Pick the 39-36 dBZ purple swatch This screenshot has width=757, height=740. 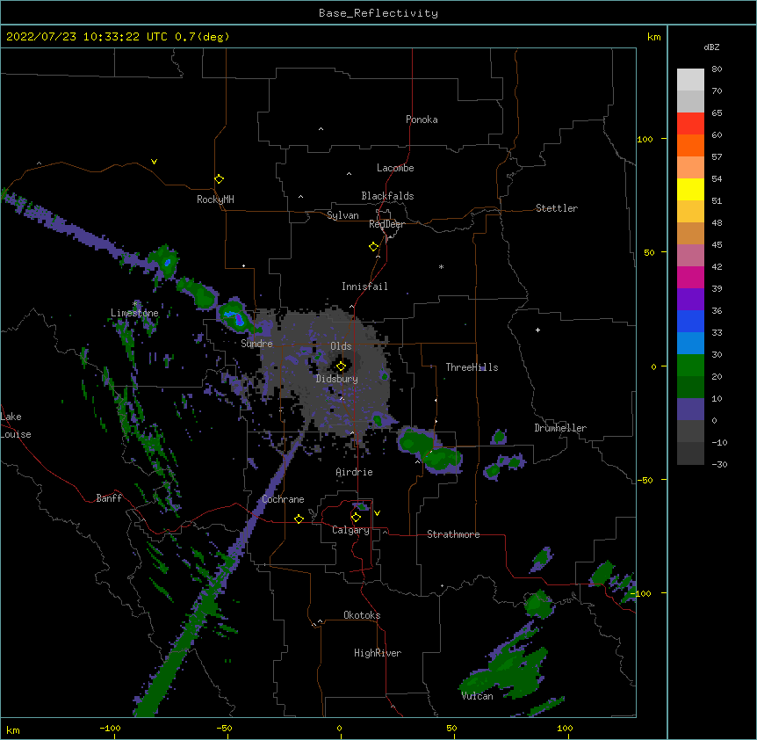click(690, 299)
